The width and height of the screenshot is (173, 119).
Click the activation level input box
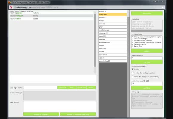click(147, 83)
